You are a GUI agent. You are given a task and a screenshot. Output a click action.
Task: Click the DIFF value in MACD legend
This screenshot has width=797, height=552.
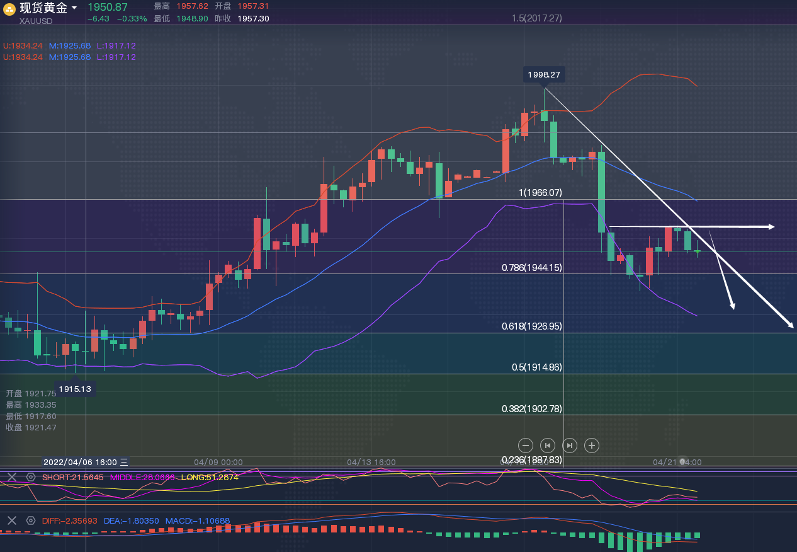pos(70,521)
